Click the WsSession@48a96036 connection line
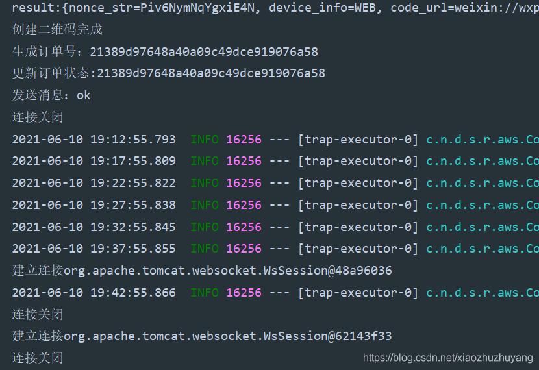Screen dimensions: 539x370 (x=202, y=271)
